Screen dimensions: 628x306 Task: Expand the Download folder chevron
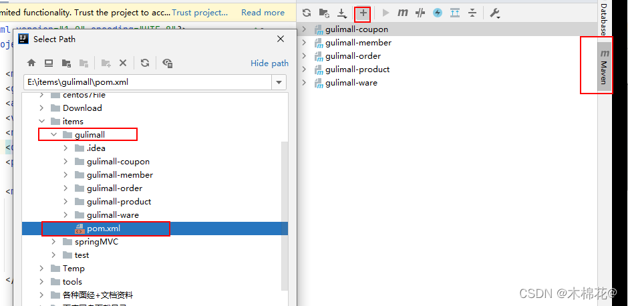(41, 108)
